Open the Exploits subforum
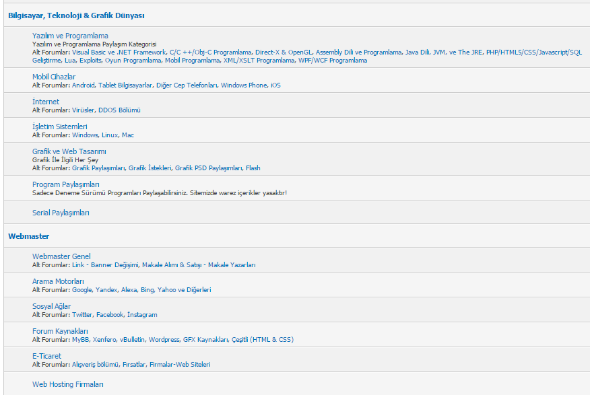 tap(90, 61)
